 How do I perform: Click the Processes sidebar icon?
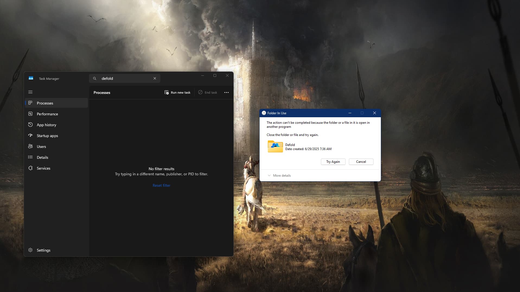pyautogui.click(x=30, y=103)
